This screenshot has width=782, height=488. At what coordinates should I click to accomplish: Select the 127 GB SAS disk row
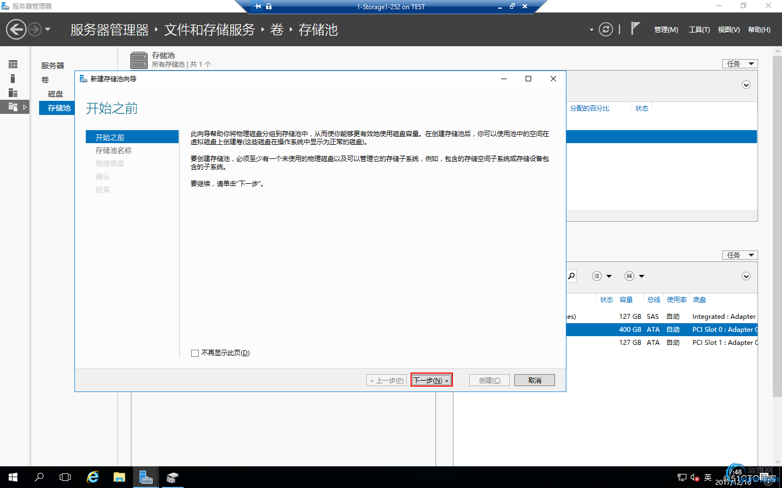[x=661, y=317]
